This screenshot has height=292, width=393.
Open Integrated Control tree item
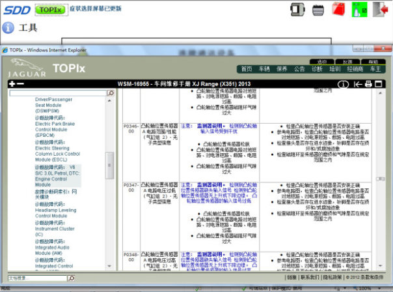54,263
